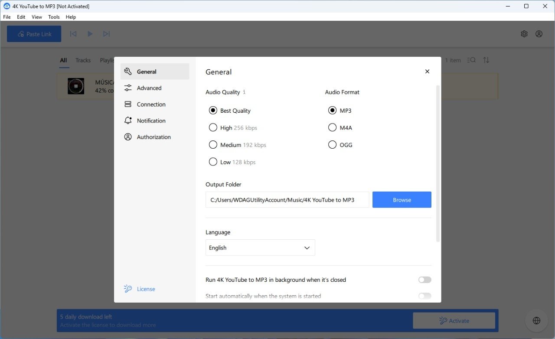This screenshot has height=339, width=555.
Task: Select High 256 kbps quality
Action: (233, 128)
